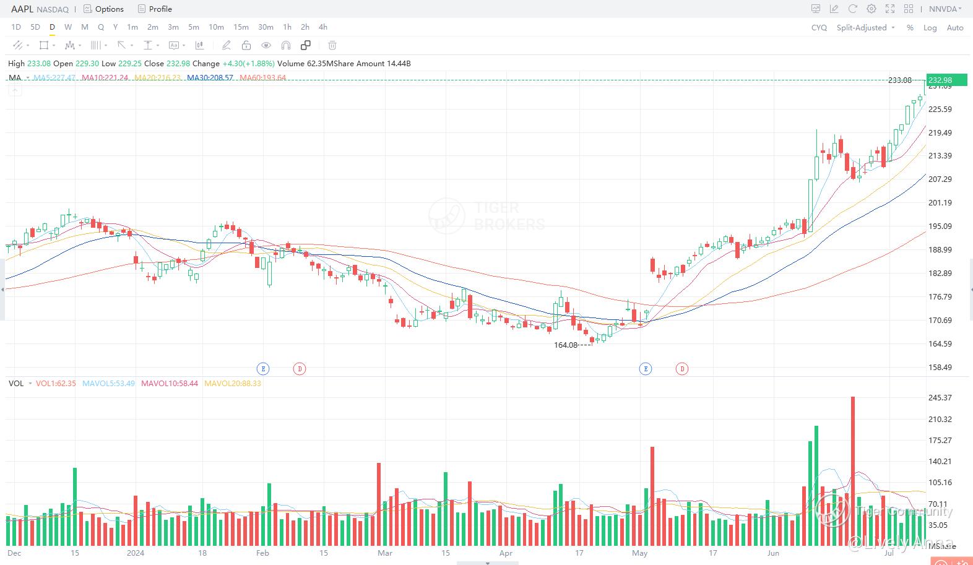This screenshot has height=565, width=973.
Task: Open the parallel lines tool dropdown arrow
Action: click(106, 46)
